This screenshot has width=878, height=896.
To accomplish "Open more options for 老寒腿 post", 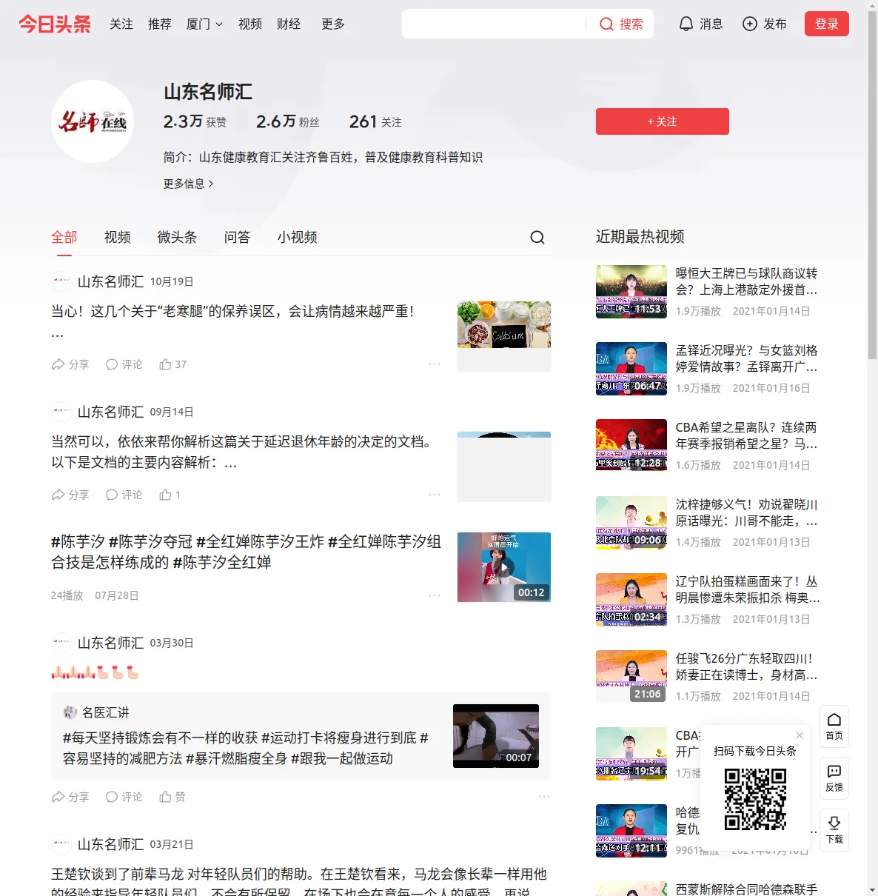I will pos(435,364).
